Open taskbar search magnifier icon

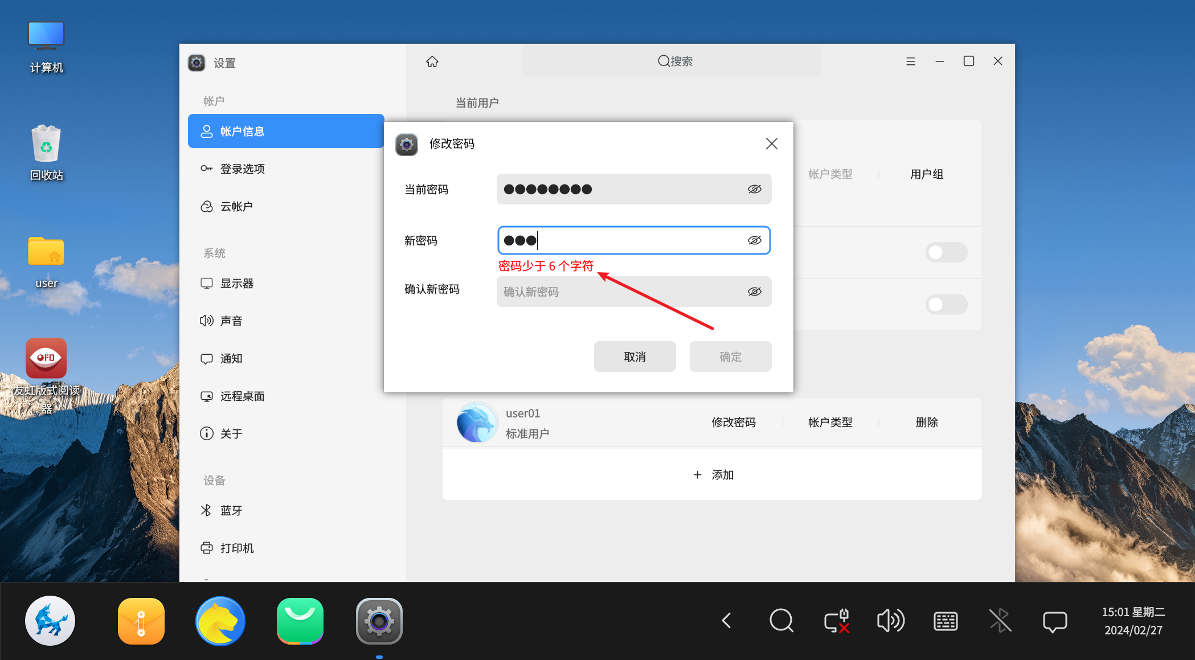781,620
